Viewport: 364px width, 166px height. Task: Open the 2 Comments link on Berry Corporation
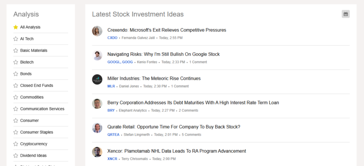click(188, 111)
